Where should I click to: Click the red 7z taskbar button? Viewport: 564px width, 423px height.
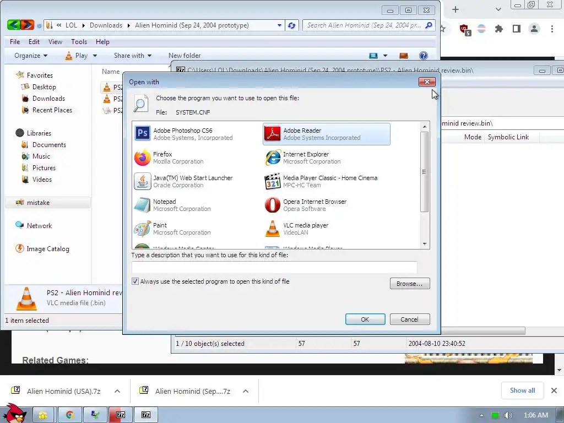pos(121,415)
